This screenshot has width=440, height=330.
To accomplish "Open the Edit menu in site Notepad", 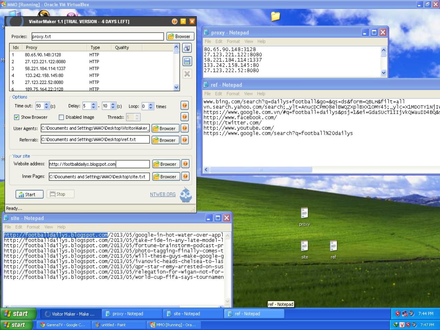I will 19,227.
